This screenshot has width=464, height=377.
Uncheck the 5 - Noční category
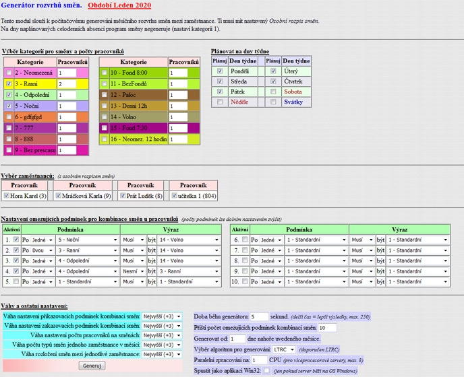point(9,106)
